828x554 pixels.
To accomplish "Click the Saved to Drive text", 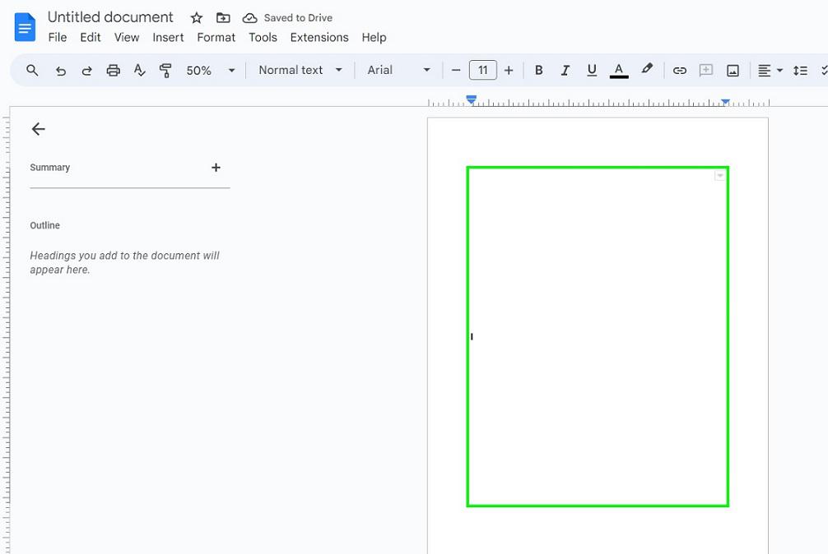I will point(298,18).
